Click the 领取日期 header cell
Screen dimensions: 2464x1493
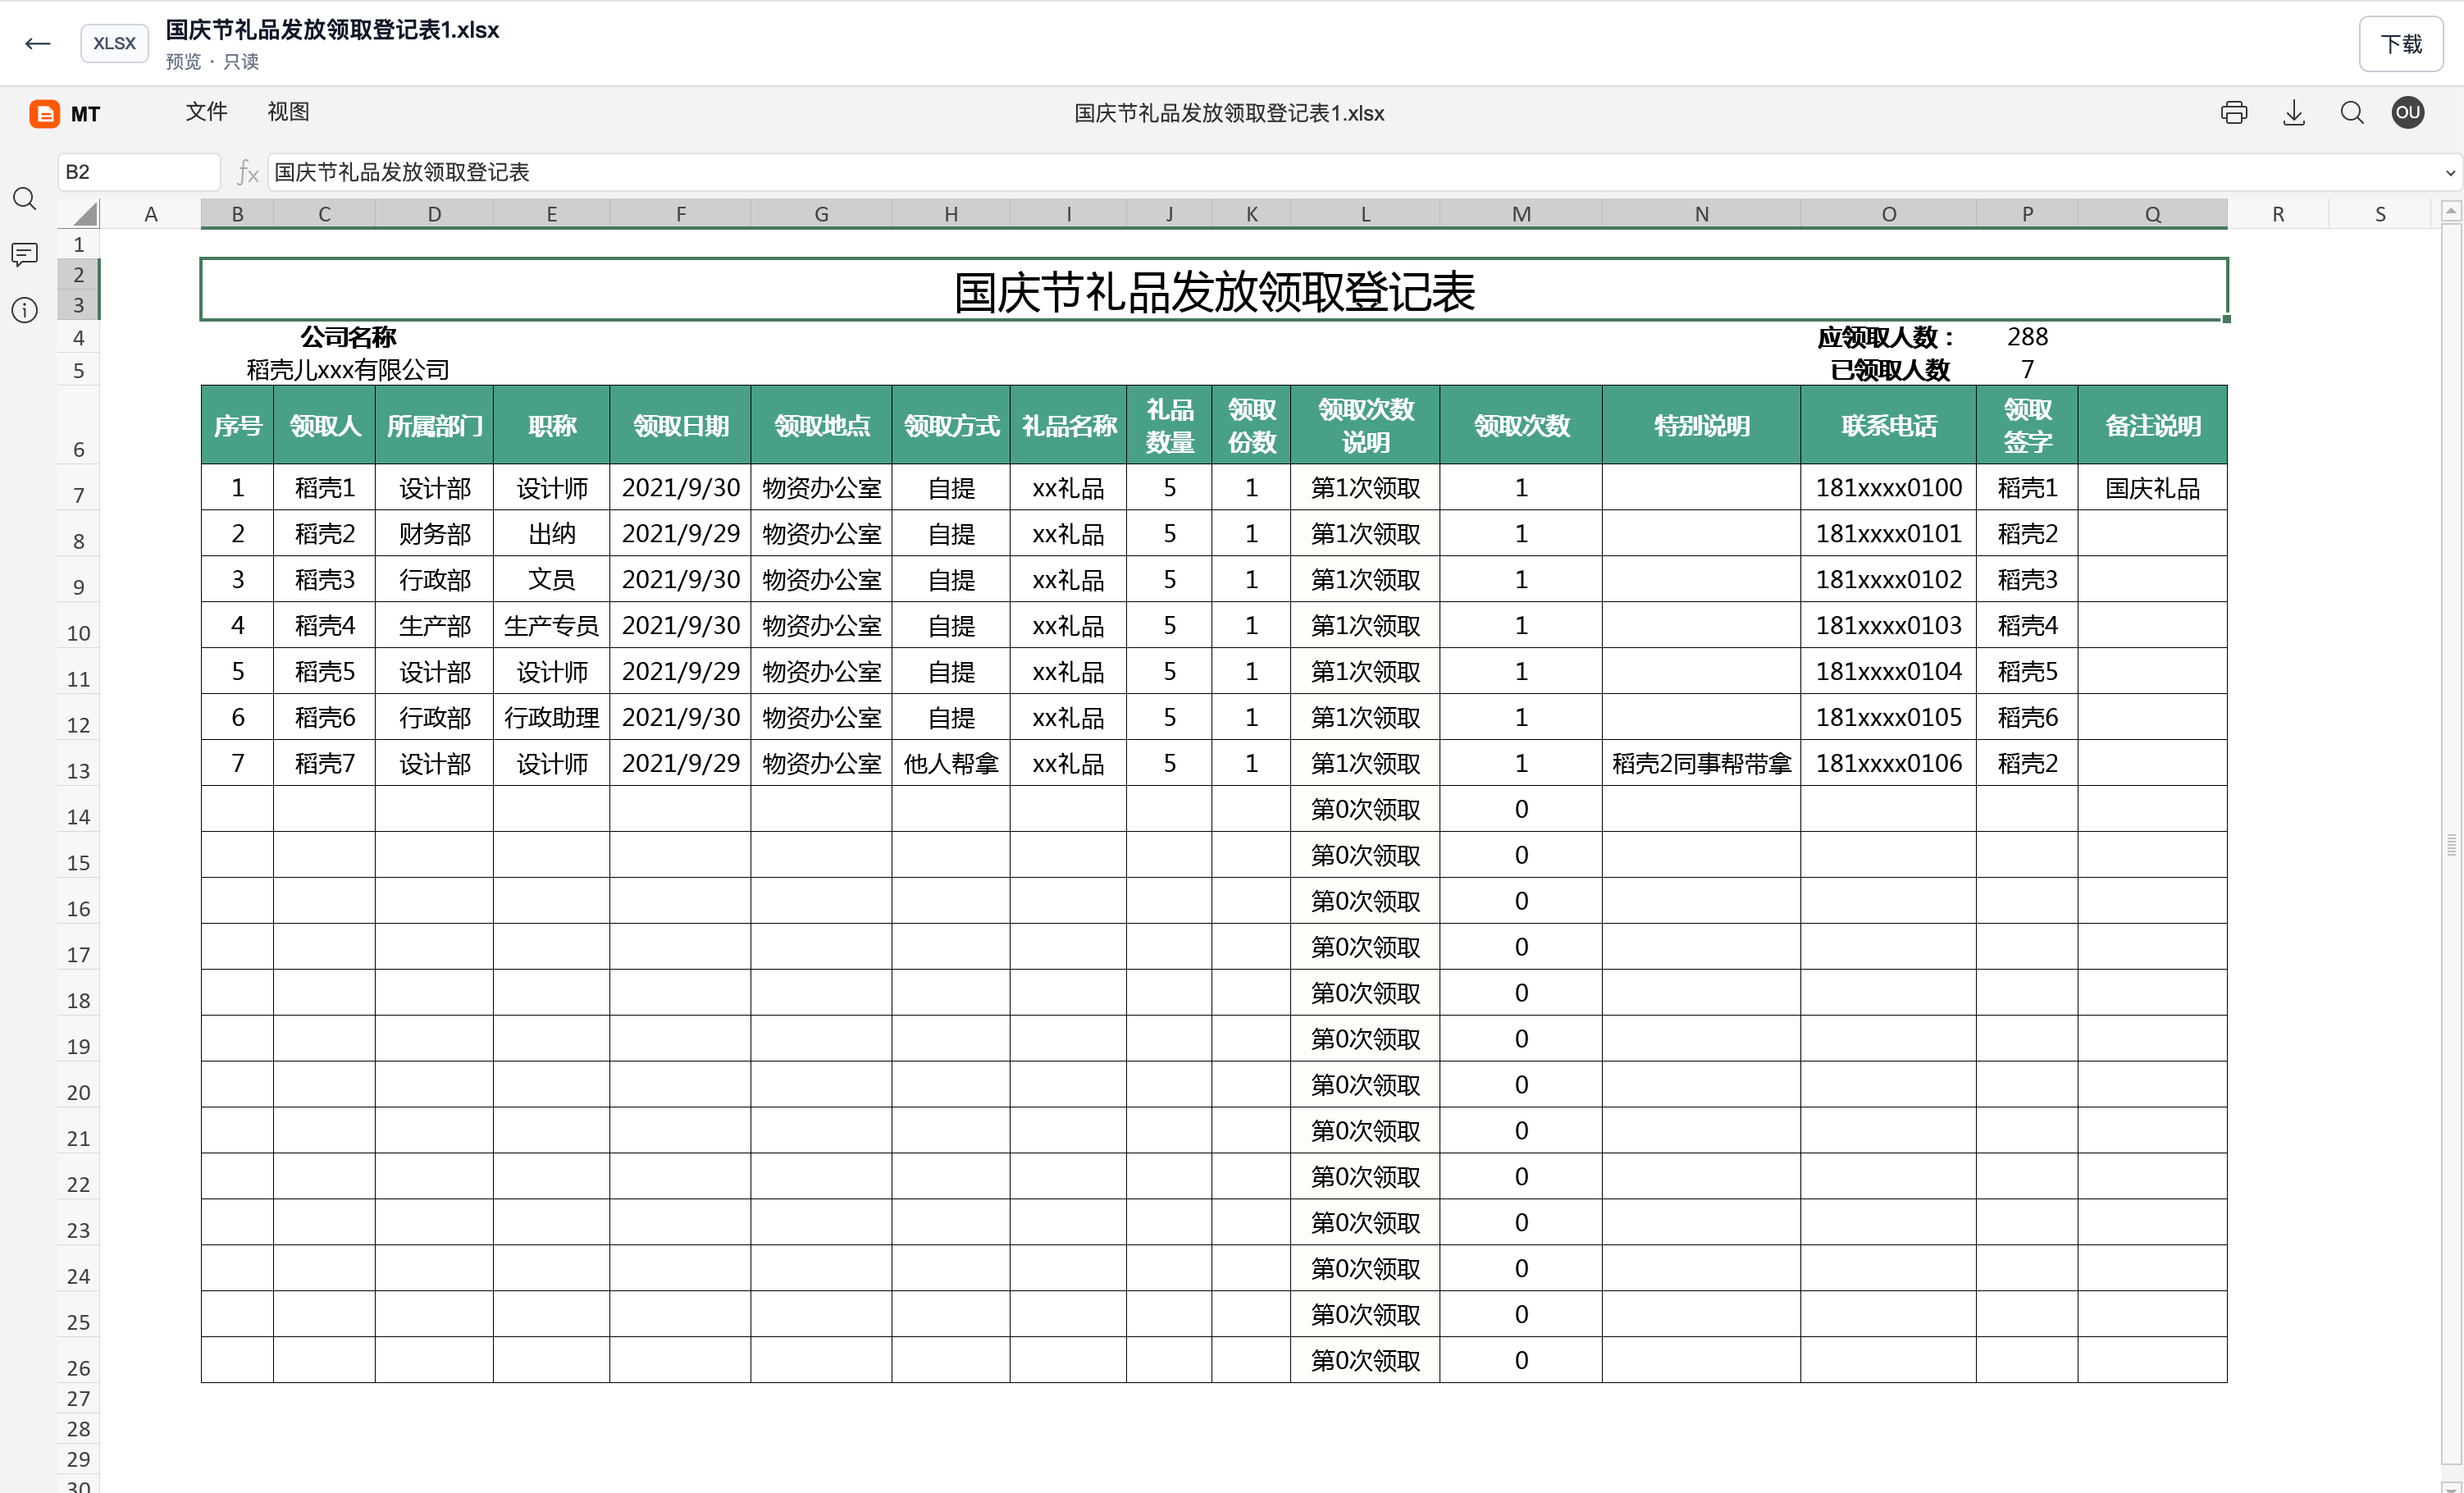coord(681,426)
